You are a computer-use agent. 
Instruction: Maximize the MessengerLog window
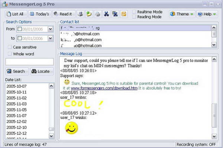point(211,4)
